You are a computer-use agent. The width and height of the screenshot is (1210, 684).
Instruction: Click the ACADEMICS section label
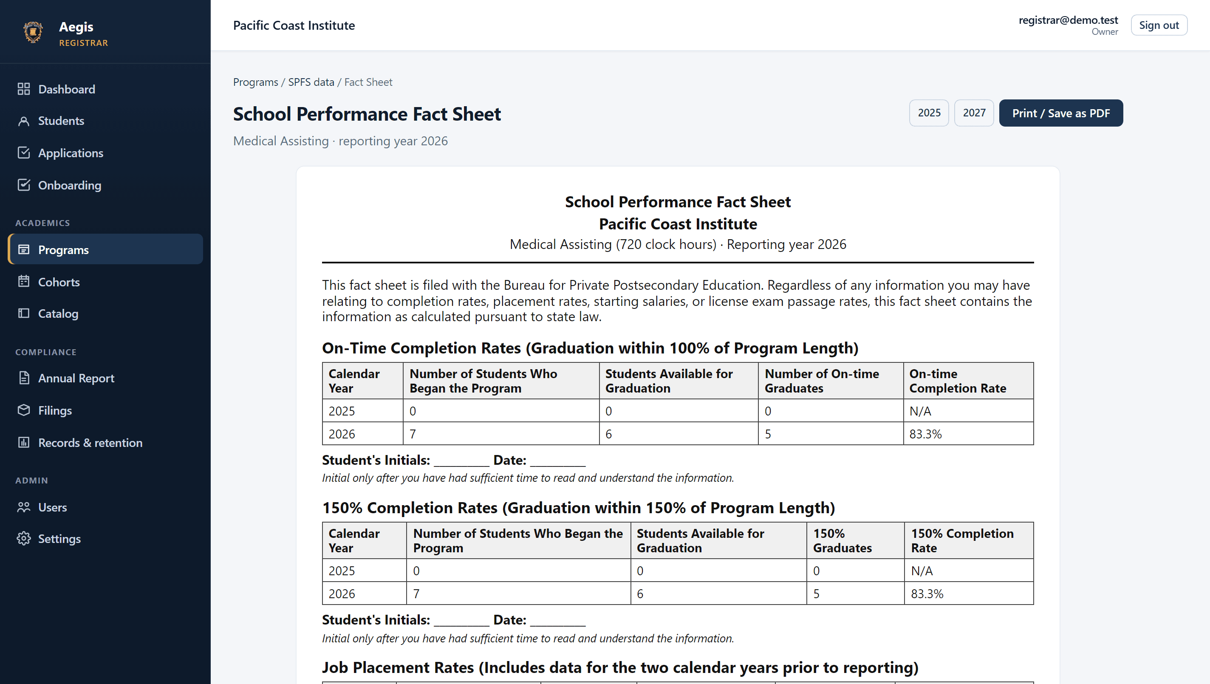pos(42,223)
